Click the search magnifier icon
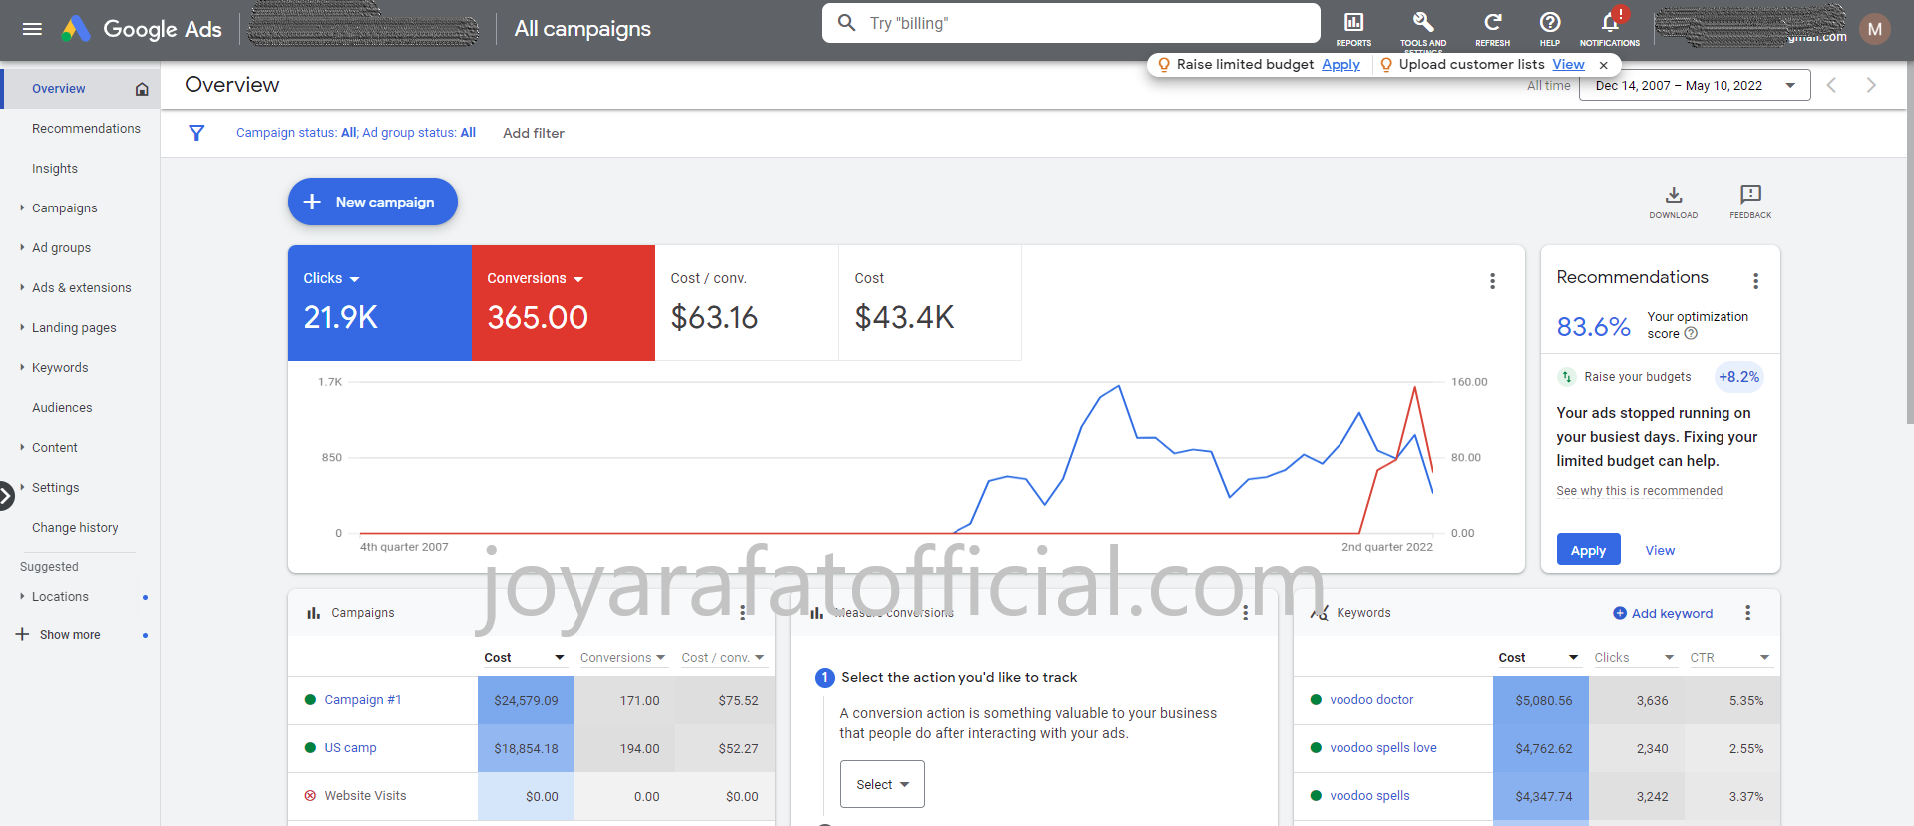Image resolution: width=1914 pixels, height=826 pixels. pyautogui.click(x=846, y=22)
